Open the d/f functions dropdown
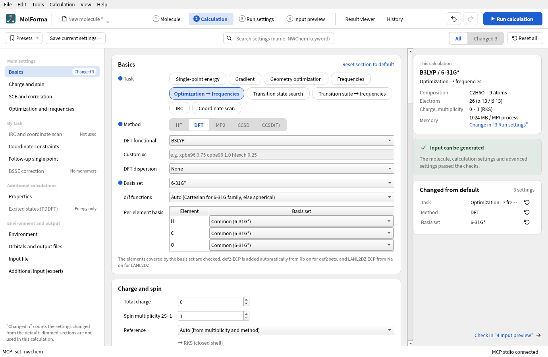Viewport: 548px width, 357px height. tap(282, 197)
